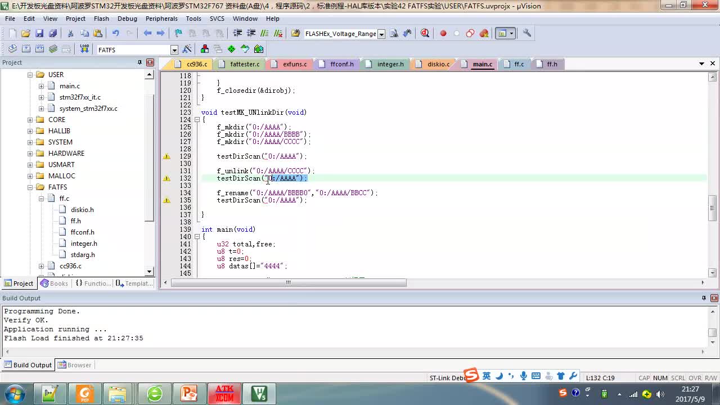Open Configuration wrench icon
720x405 pixels.
[x=527, y=33]
